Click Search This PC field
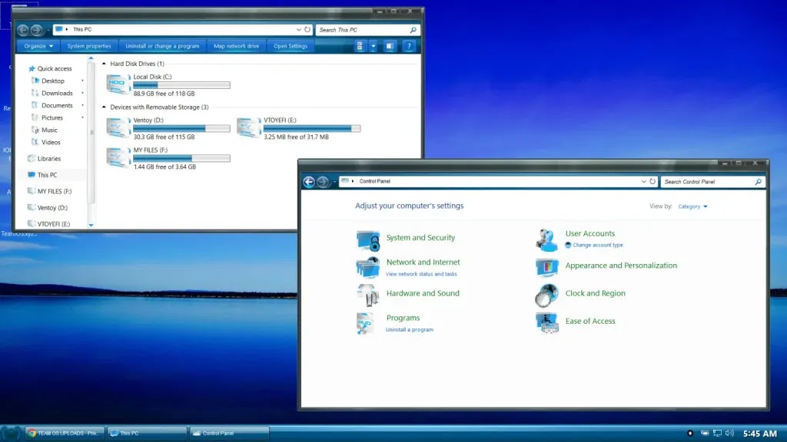 pos(363,30)
